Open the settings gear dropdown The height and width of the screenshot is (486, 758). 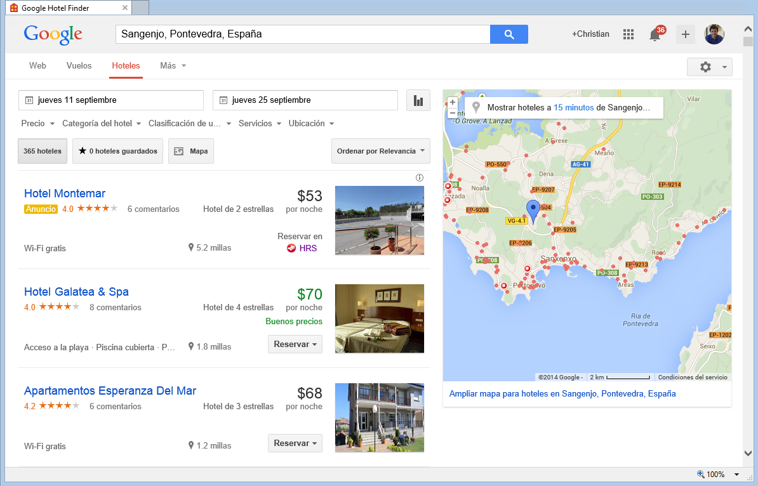click(x=709, y=67)
